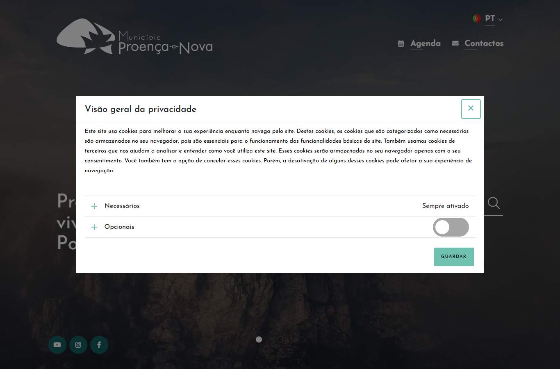Click the search magnifier icon
The width and height of the screenshot is (560, 369).
494,203
